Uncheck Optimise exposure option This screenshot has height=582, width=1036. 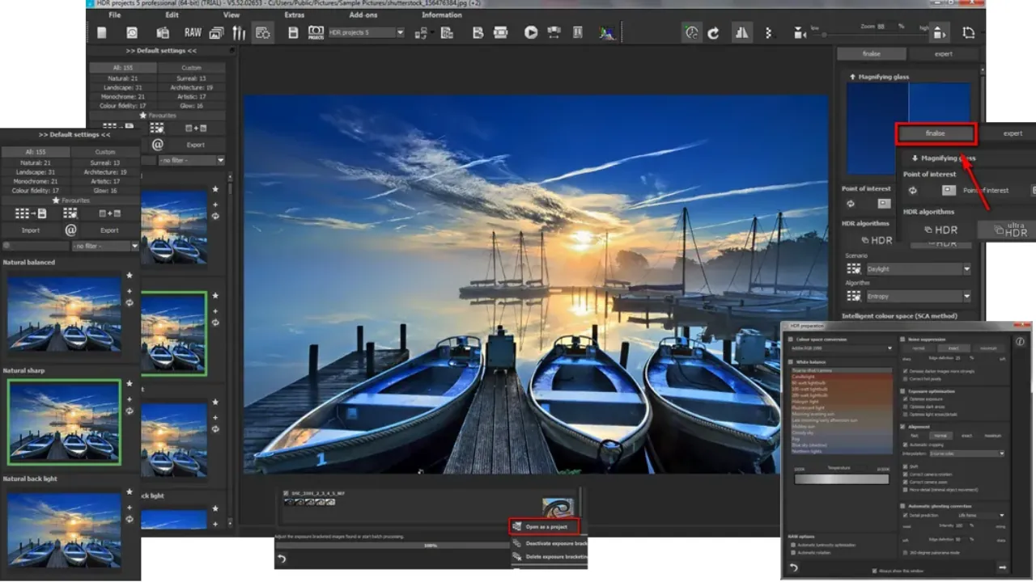(906, 399)
